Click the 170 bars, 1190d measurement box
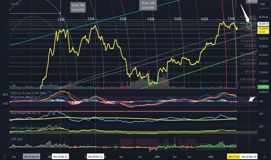This screenshot has height=160, width=271. 148,5
